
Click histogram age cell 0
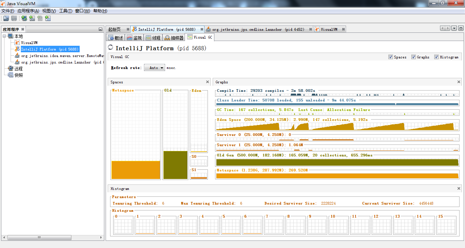coord(123,225)
